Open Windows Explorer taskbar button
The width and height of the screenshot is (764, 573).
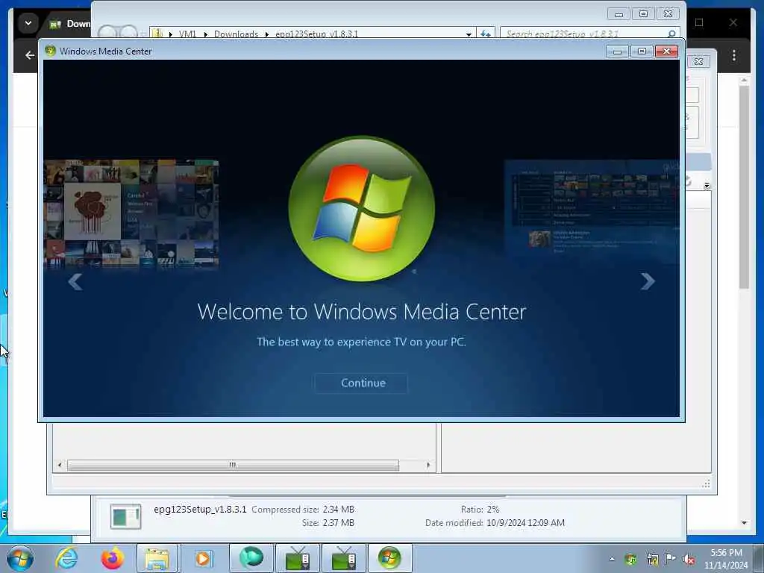(157, 558)
